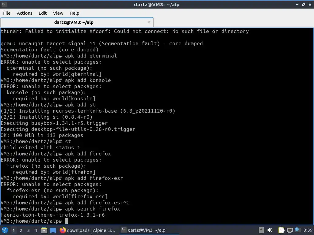Click 'Executing busybox-1.34.1-r5.trigger' line
The width and height of the screenshot is (314, 235).
tap(54, 123)
